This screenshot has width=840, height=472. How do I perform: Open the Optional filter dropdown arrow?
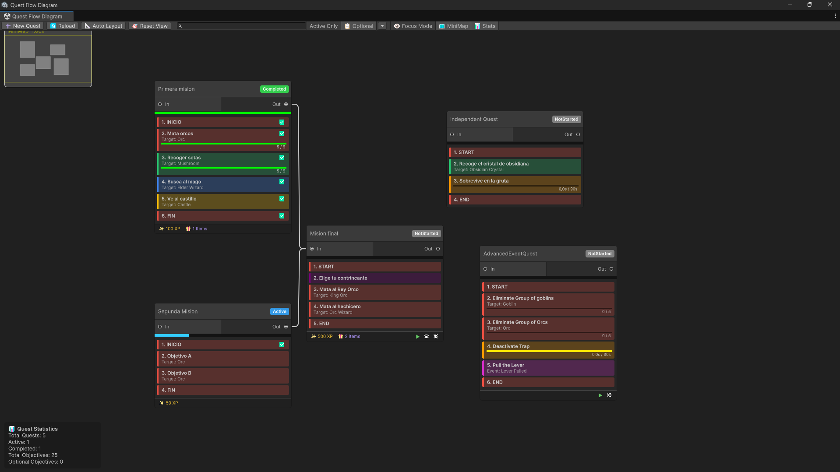pyautogui.click(x=382, y=26)
